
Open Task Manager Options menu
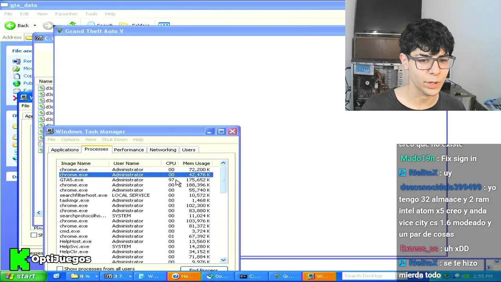[70, 139]
